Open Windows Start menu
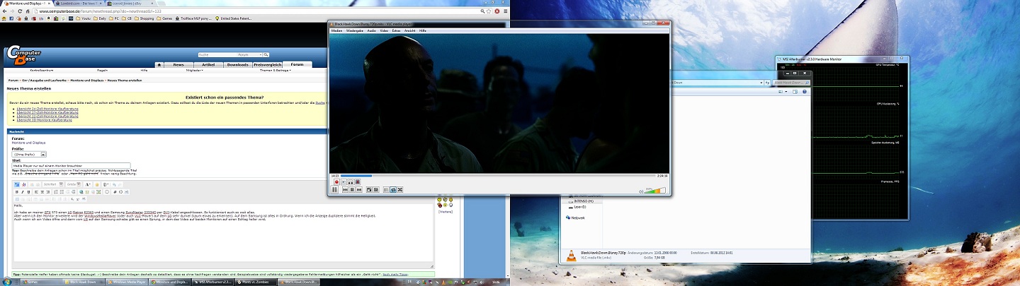Image resolution: width=1020 pixels, height=286 pixels. 6,280
